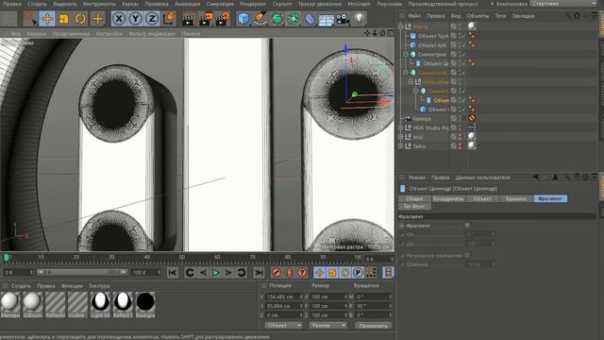The image size is (604, 340).
Task: Collapse the top null group expander
Action: pyautogui.click(x=401, y=26)
